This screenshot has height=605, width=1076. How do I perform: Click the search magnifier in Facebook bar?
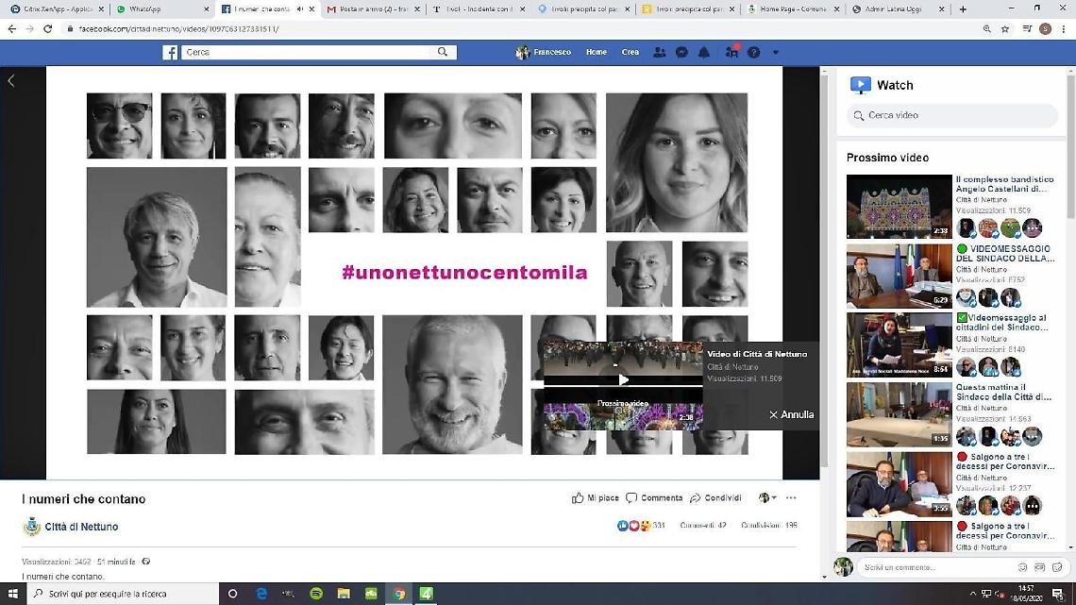coord(442,53)
